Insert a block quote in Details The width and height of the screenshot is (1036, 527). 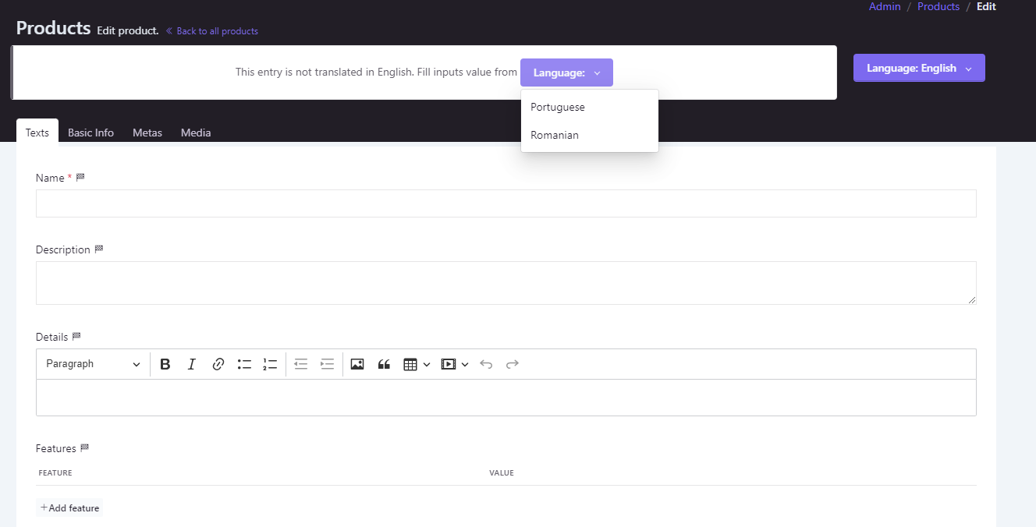(383, 363)
